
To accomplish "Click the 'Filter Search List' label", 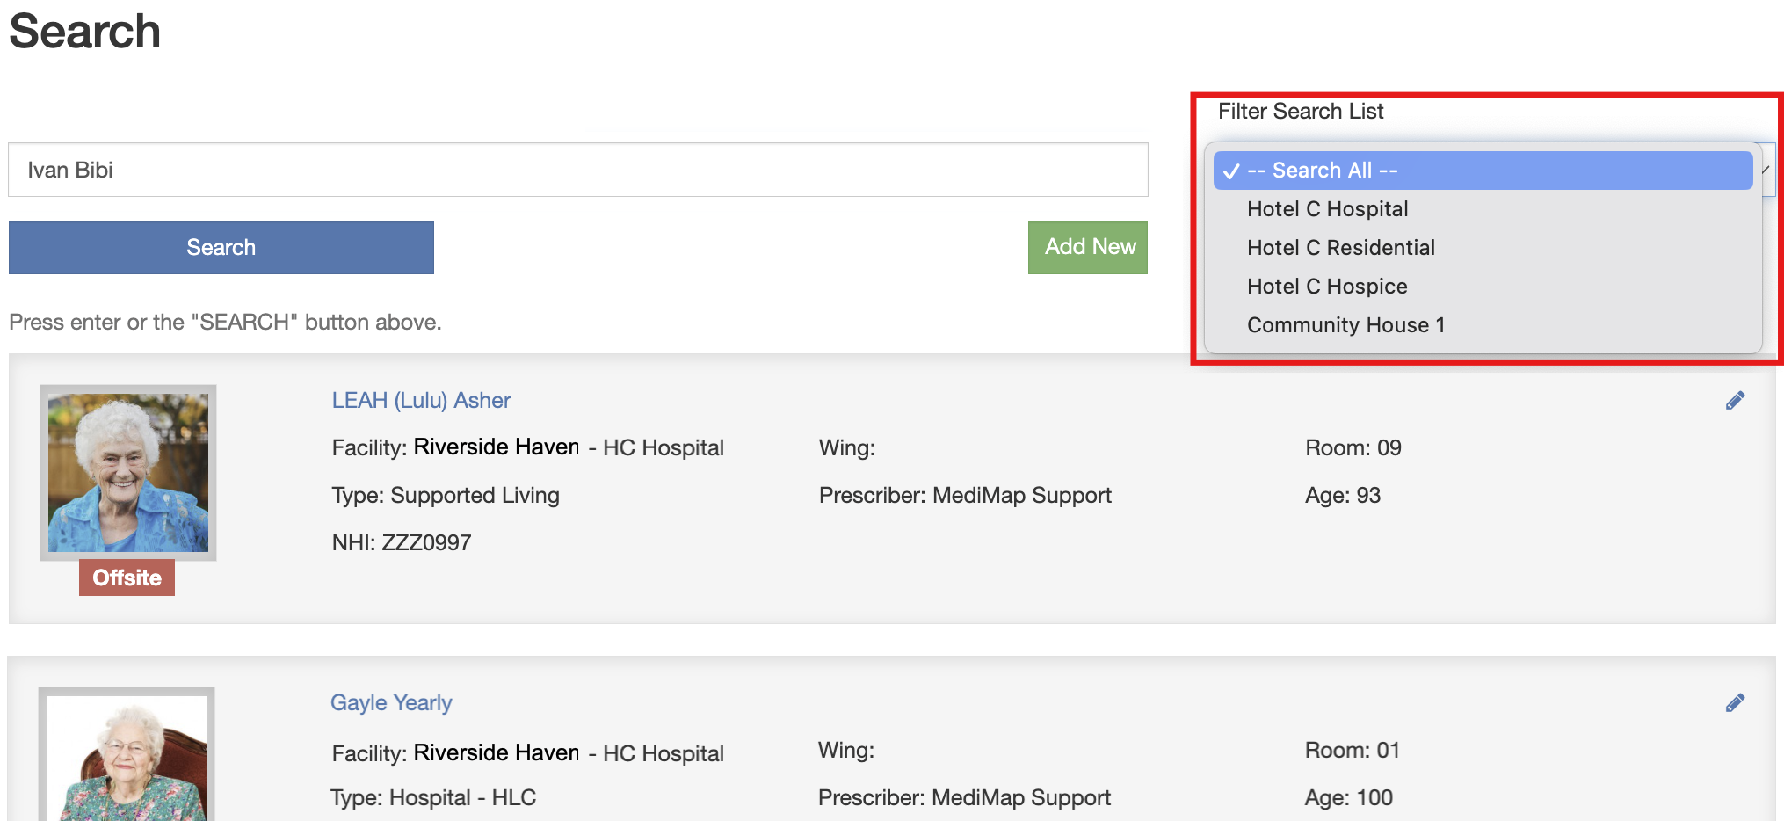I will click(x=1301, y=111).
